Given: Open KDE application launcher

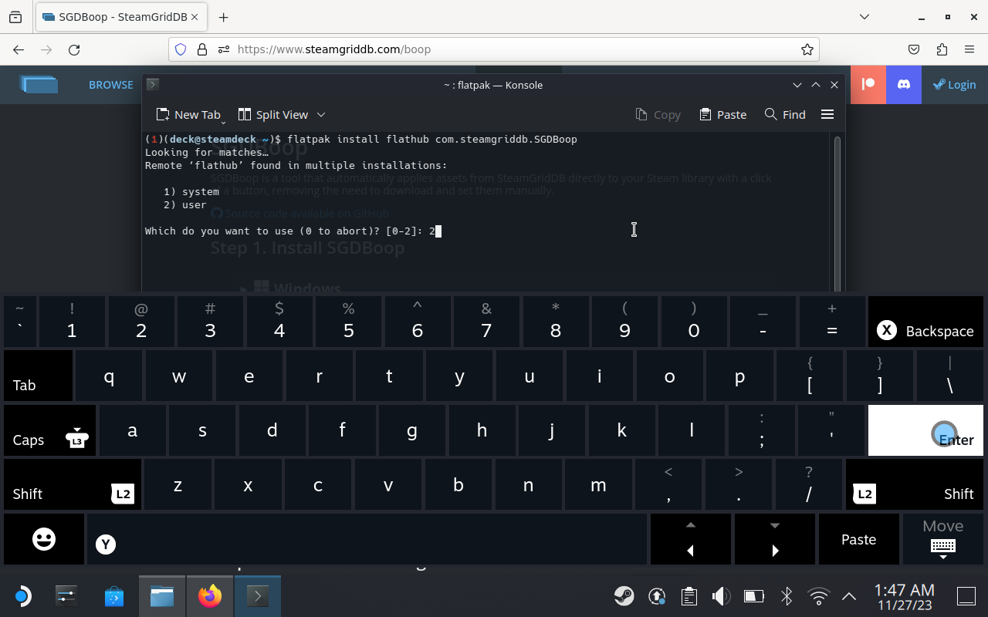Looking at the screenshot, I should pyautogui.click(x=22, y=596).
